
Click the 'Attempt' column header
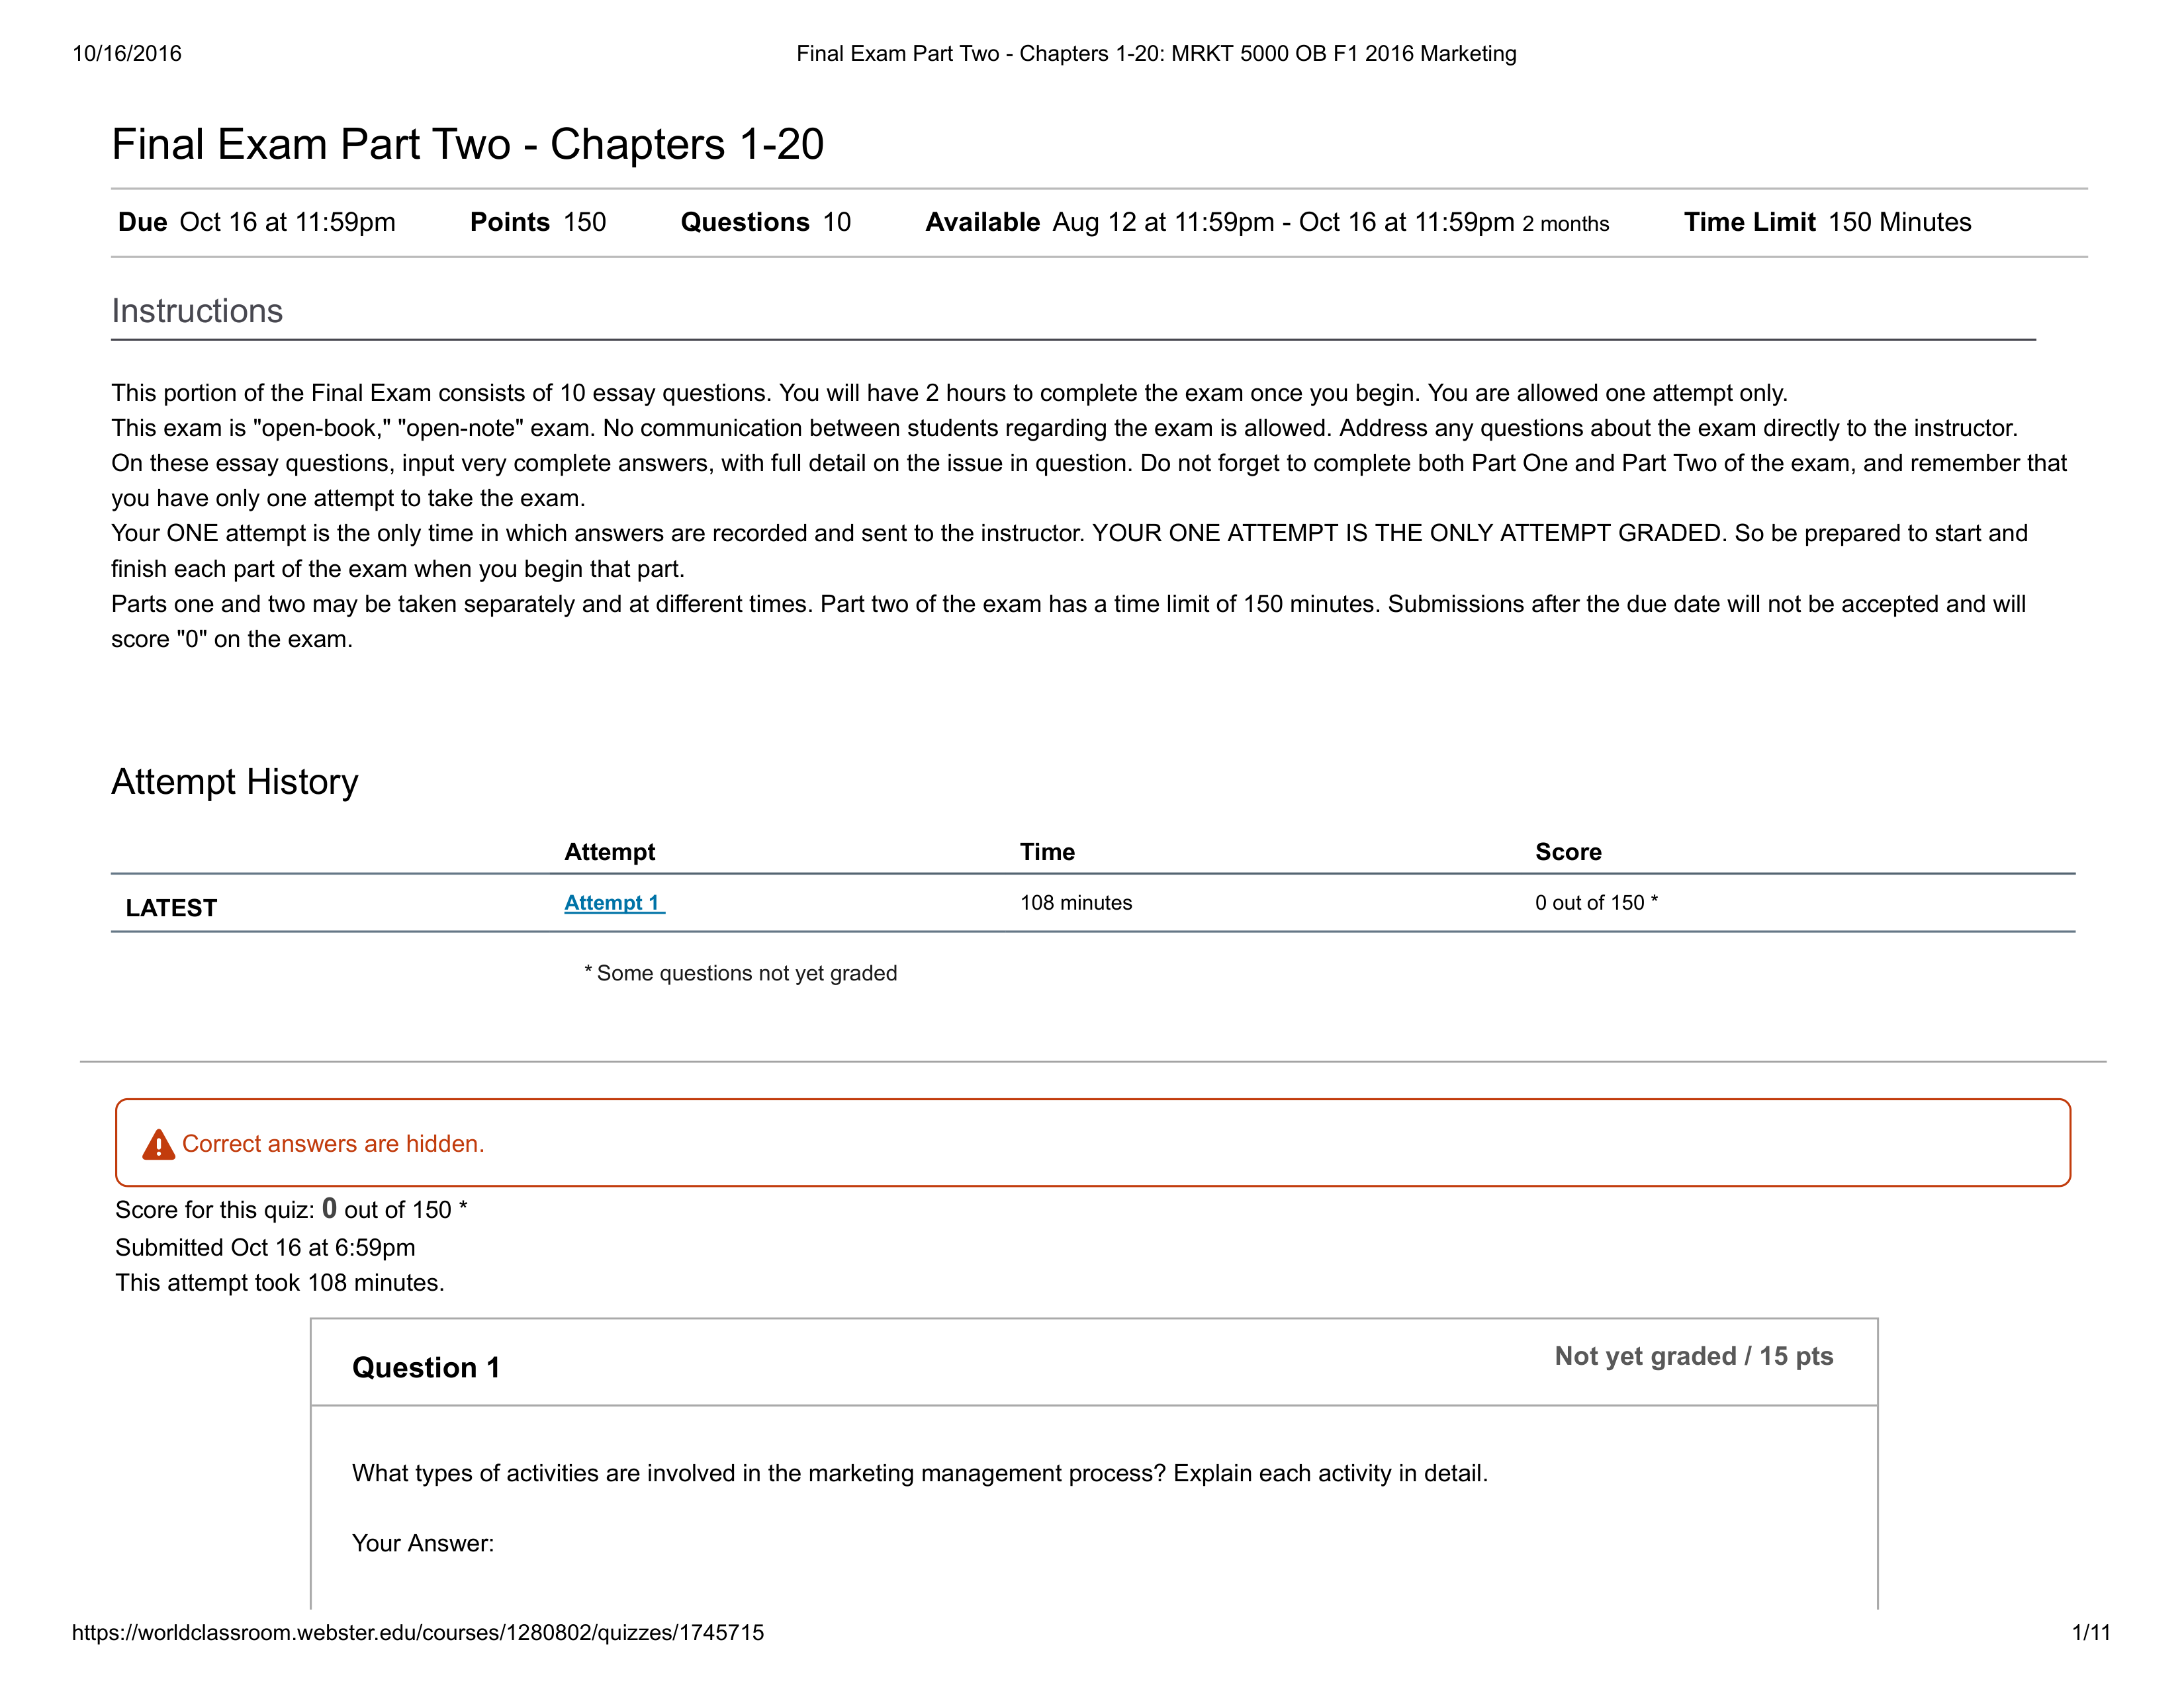[609, 851]
